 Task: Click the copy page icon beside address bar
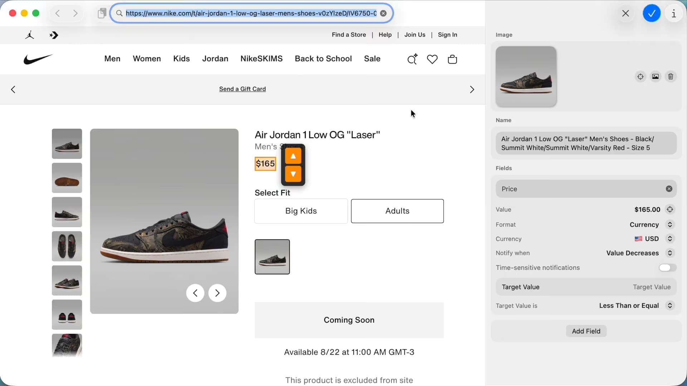102,13
